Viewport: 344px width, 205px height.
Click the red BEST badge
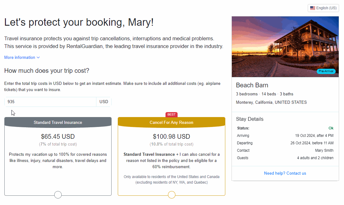pyautogui.click(x=171, y=115)
